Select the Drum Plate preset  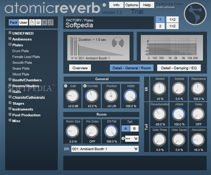point(21,51)
